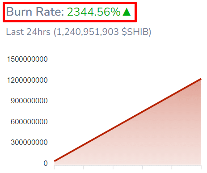Click the 900000000 y-axis label
This screenshot has height=173, width=207.
coord(29,101)
